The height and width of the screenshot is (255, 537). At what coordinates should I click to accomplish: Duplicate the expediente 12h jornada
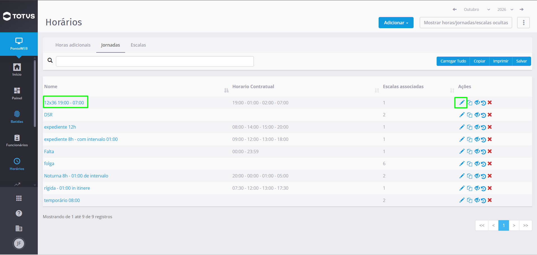point(470,127)
